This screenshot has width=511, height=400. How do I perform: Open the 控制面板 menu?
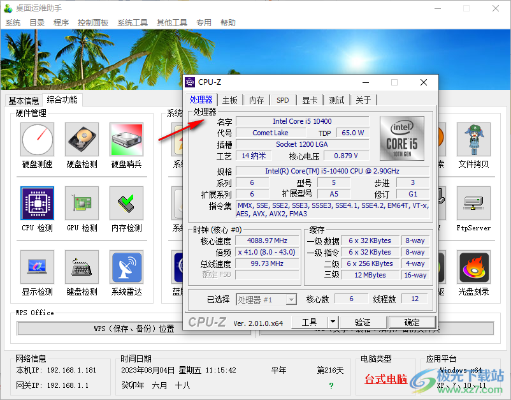(x=93, y=23)
